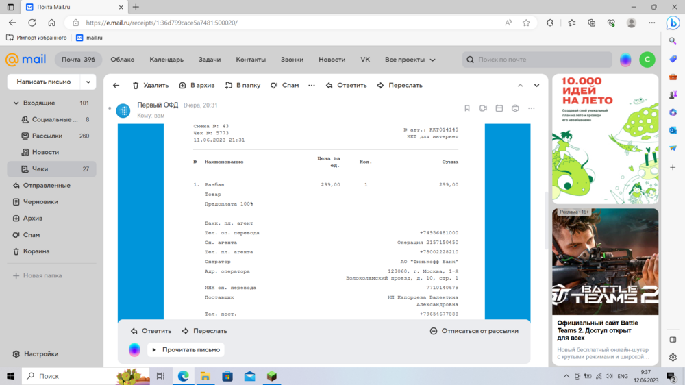Forward using the top Переслать button
685x385 pixels.
399,85
